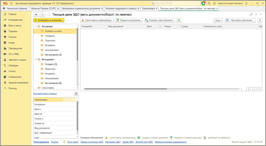Viewport: 266px width, 146px height.
Task: Open the history clock icon
Action: tap(209, 3)
